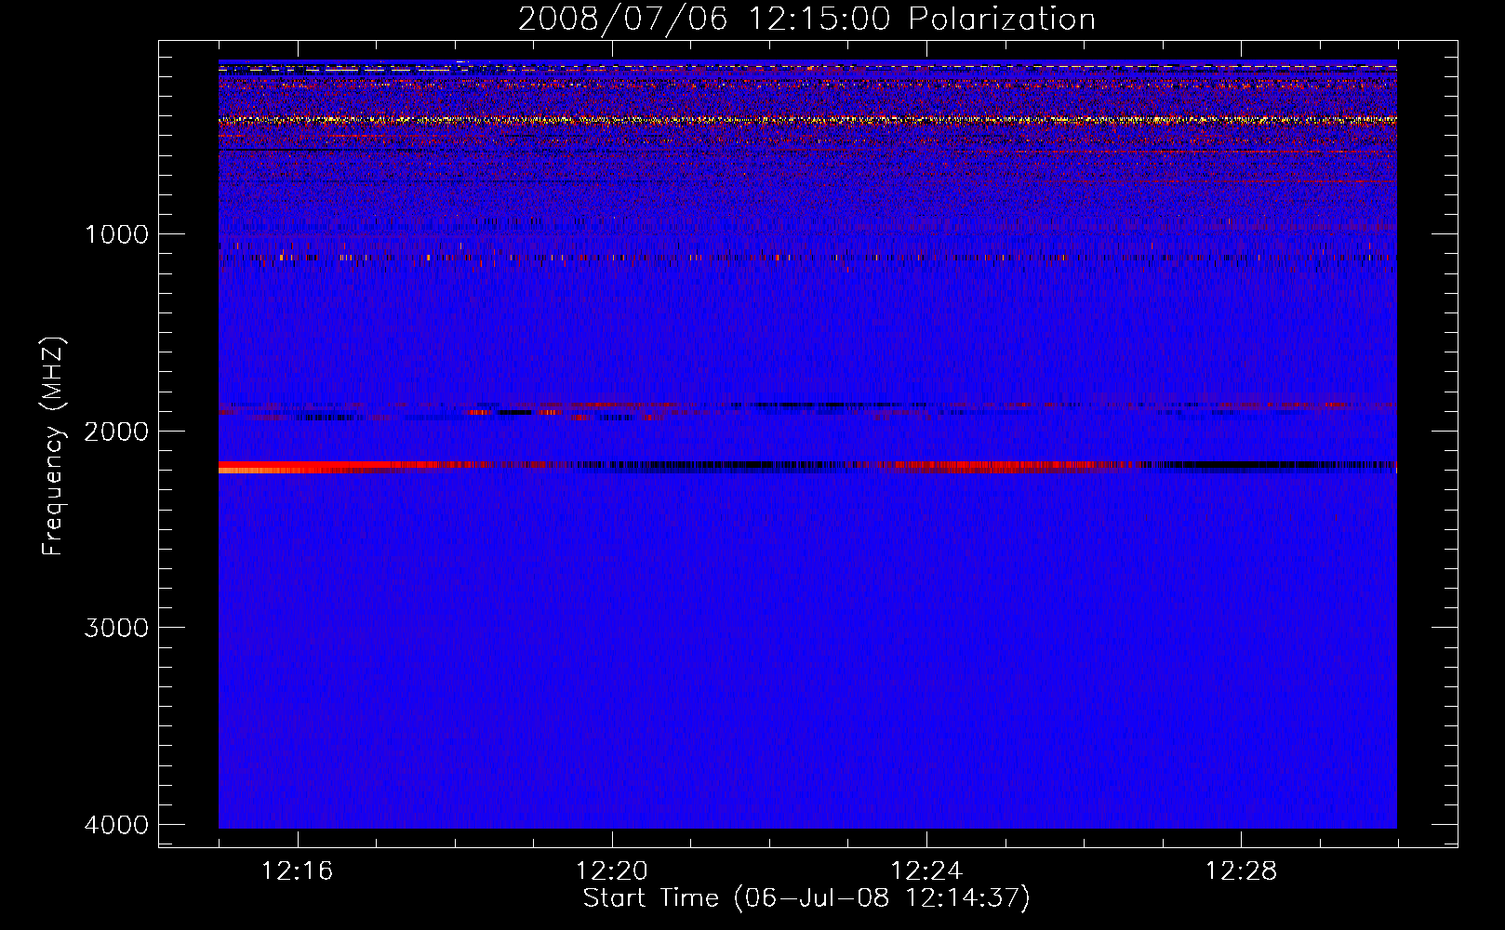Select the 'Start Time (06-Jul-08 12:14:37)' axis label
1505x930 pixels.
click(x=806, y=898)
